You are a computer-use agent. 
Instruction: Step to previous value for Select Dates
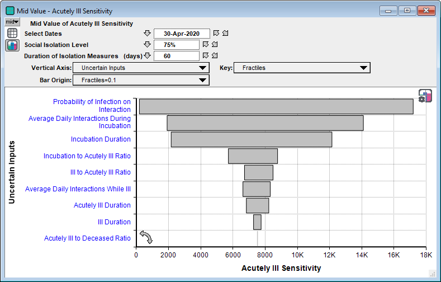tap(216, 33)
